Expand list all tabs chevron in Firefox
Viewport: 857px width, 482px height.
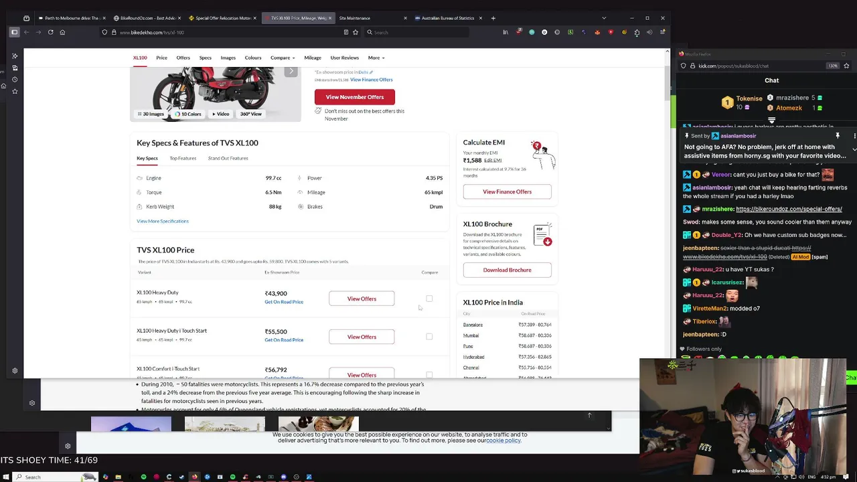click(x=604, y=18)
